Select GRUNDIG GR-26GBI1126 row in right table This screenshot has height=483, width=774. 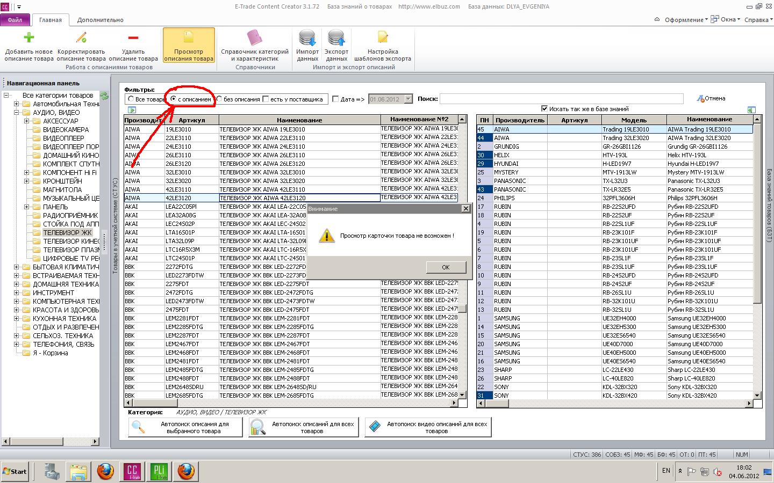click(615, 147)
